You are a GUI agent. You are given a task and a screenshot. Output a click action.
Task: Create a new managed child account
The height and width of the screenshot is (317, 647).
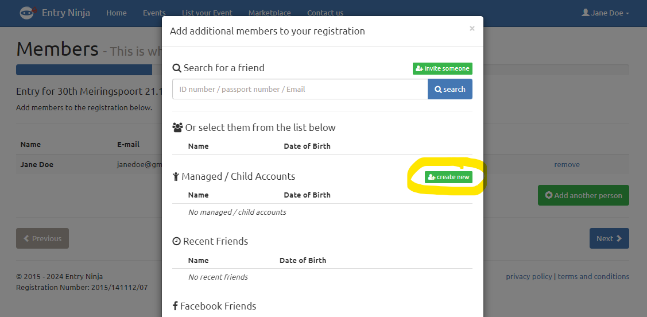pyautogui.click(x=448, y=177)
